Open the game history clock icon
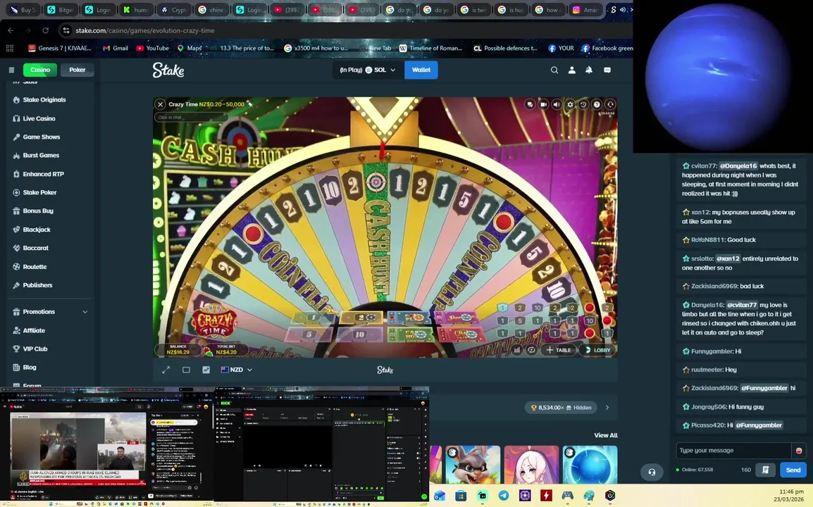The width and height of the screenshot is (813, 507). click(x=583, y=104)
